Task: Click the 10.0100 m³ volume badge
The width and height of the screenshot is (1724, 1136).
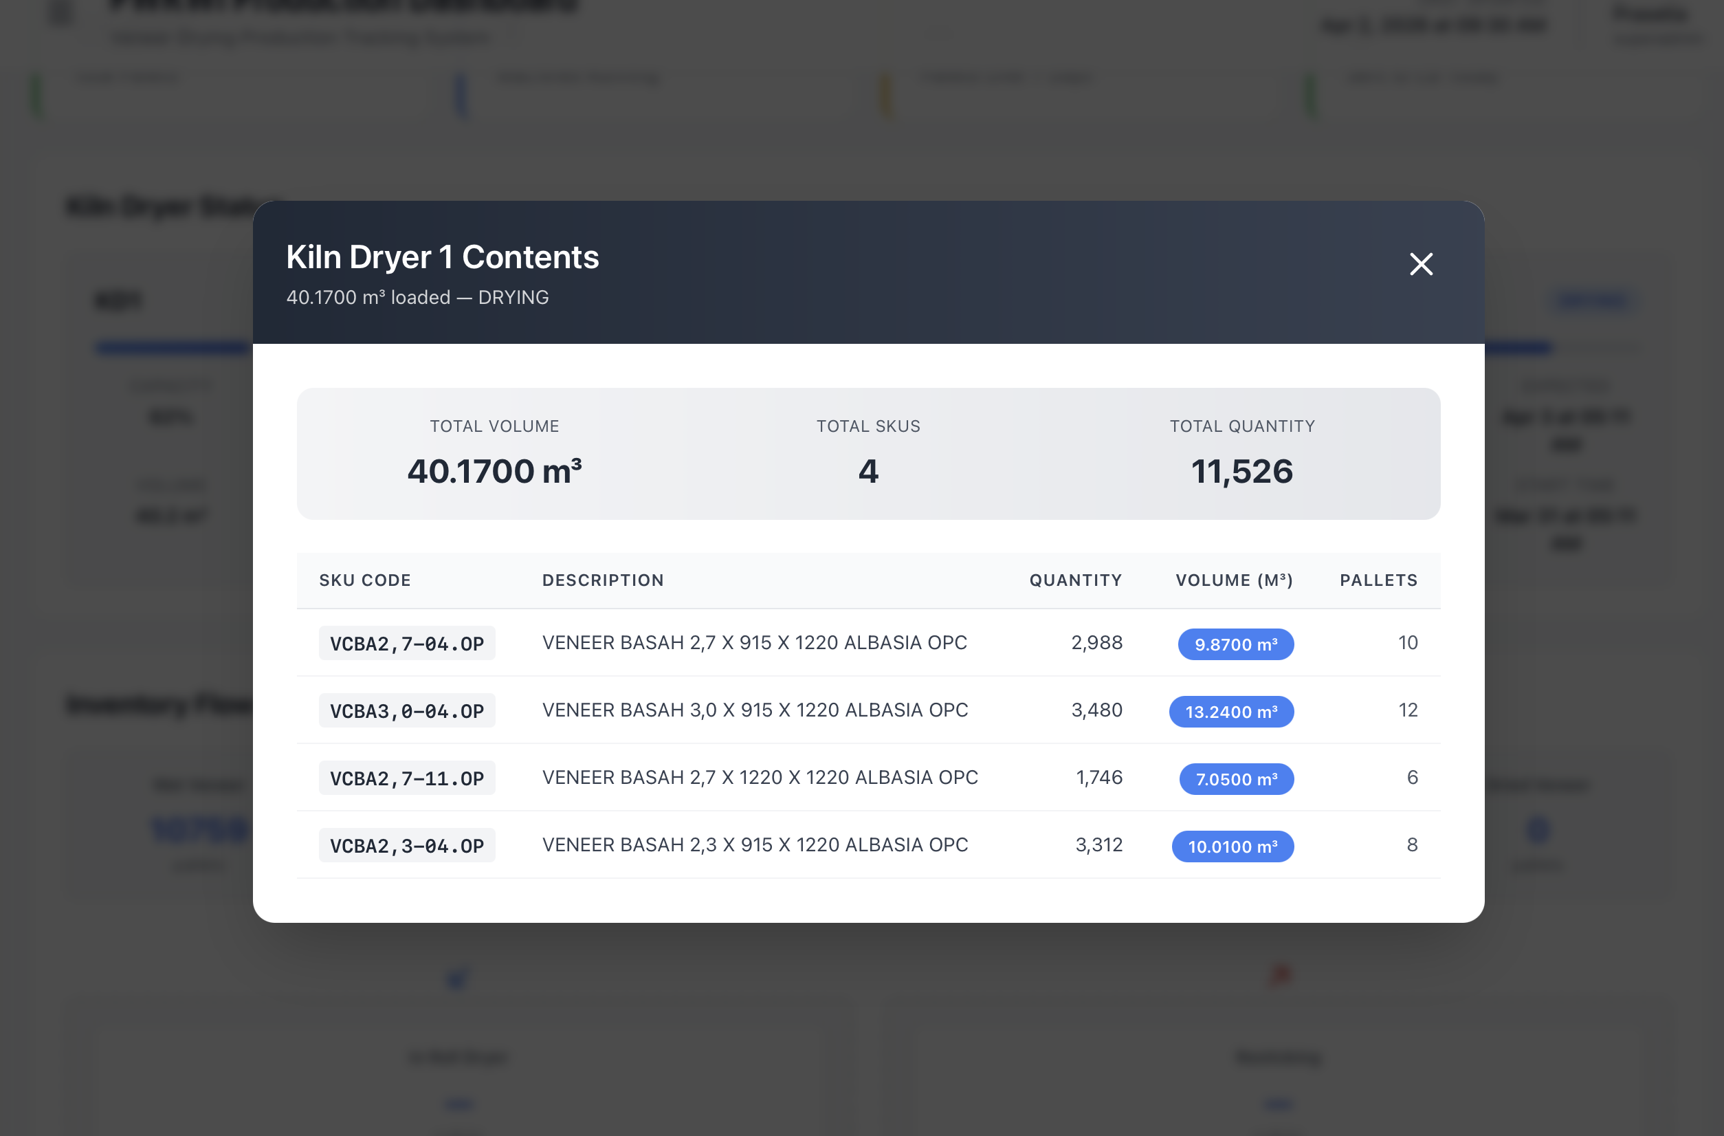Action: point(1232,846)
